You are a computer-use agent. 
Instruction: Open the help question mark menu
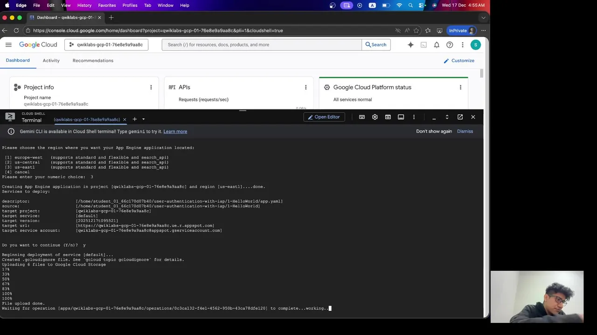(450, 45)
